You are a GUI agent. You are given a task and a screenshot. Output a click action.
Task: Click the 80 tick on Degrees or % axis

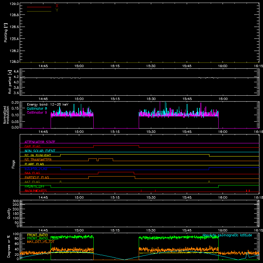coord(17,238)
